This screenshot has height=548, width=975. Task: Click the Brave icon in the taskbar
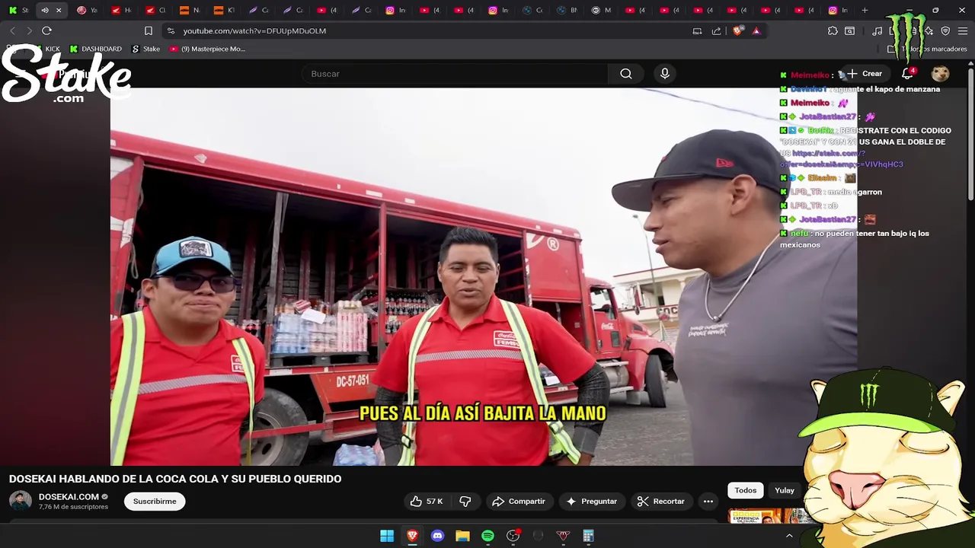pos(412,536)
